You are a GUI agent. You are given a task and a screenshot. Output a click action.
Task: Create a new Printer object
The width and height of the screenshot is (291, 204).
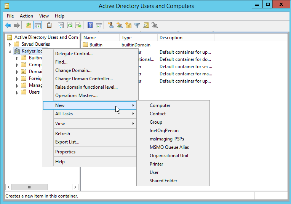pos(173,164)
